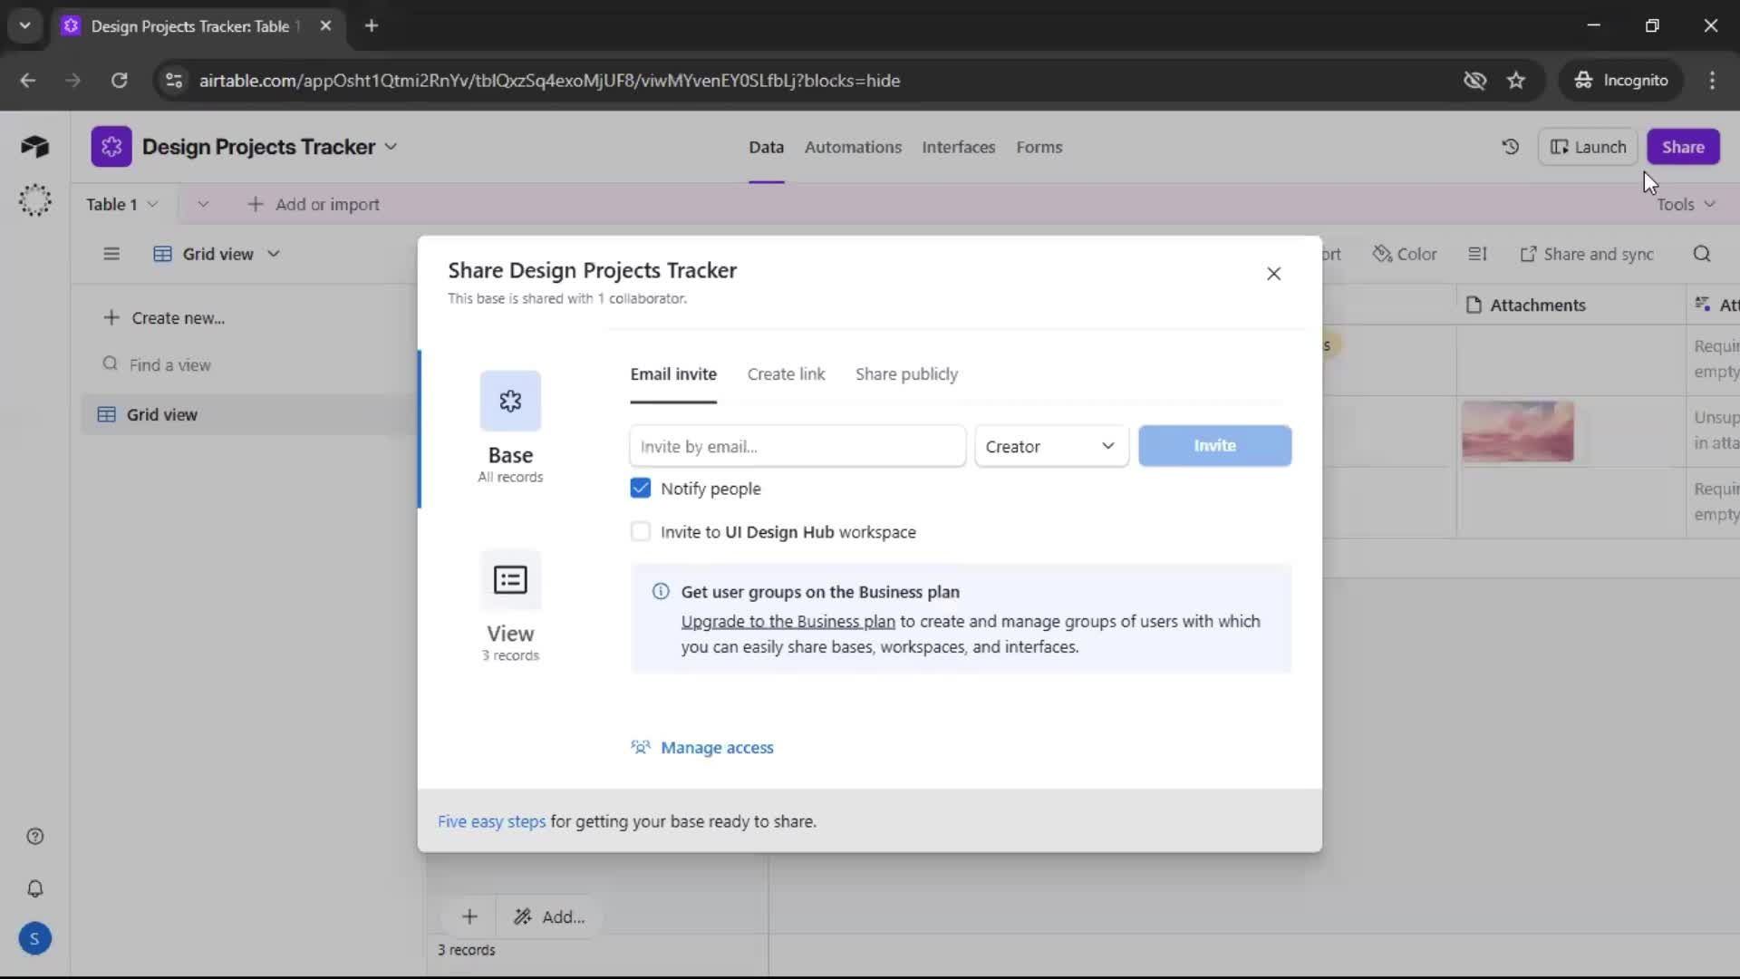
Task: Bookmark this page with star icon
Action: click(1516, 81)
